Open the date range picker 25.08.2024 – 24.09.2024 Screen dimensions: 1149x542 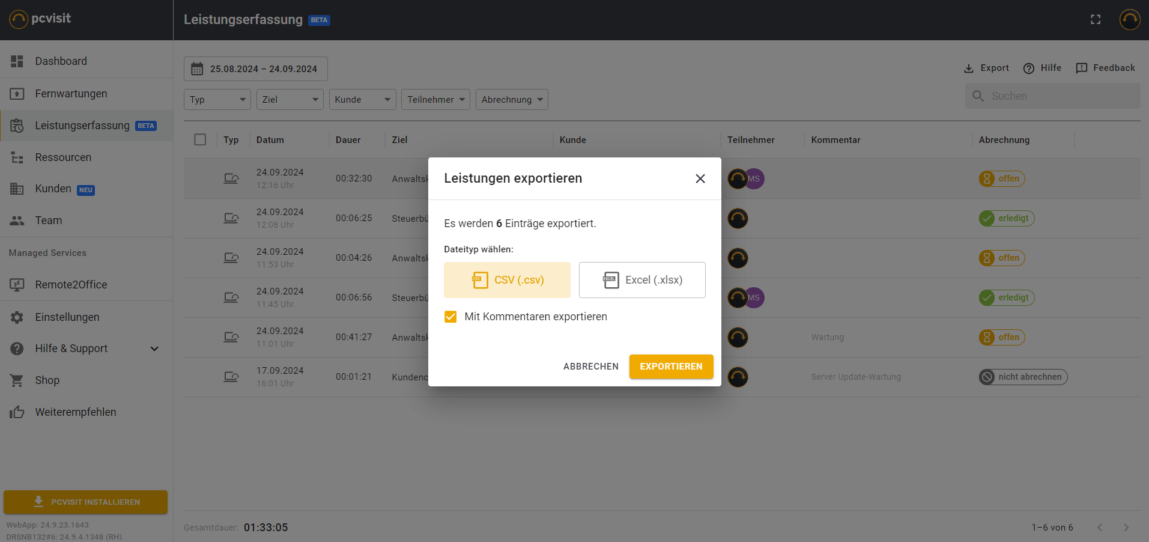click(x=255, y=69)
